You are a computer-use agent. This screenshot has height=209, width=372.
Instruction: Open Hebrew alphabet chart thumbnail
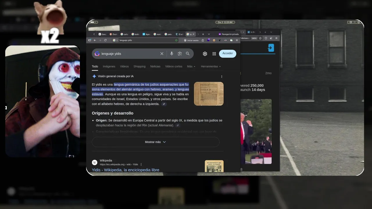click(209, 94)
